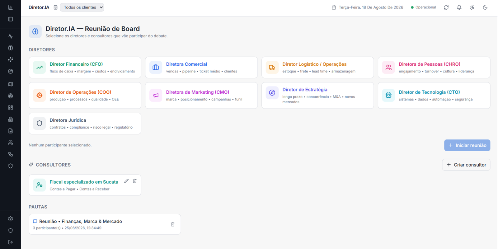Click the Criar consultor button

[x=466, y=165]
